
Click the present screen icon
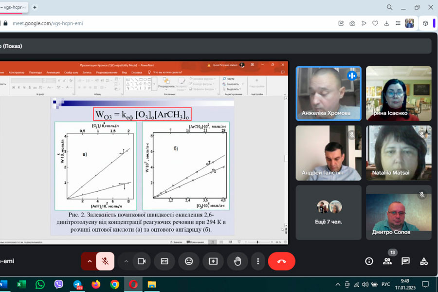[x=213, y=261]
